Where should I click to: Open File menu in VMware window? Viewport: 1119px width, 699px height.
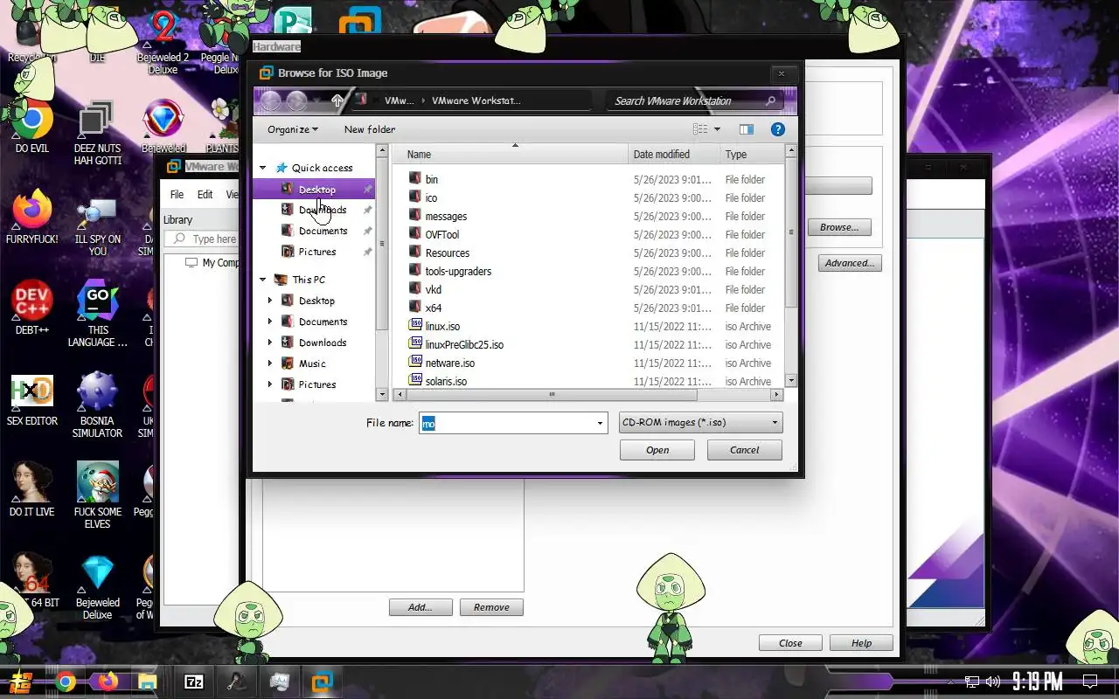click(x=177, y=195)
